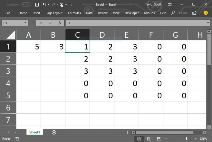Click the Ribbon Display Options icon
This screenshot has height=142, width=212.
170,4
